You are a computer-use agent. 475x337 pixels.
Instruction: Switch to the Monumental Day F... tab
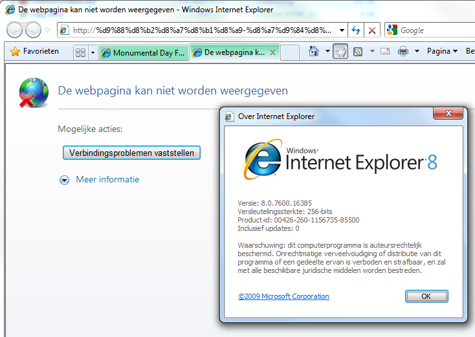click(x=144, y=53)
